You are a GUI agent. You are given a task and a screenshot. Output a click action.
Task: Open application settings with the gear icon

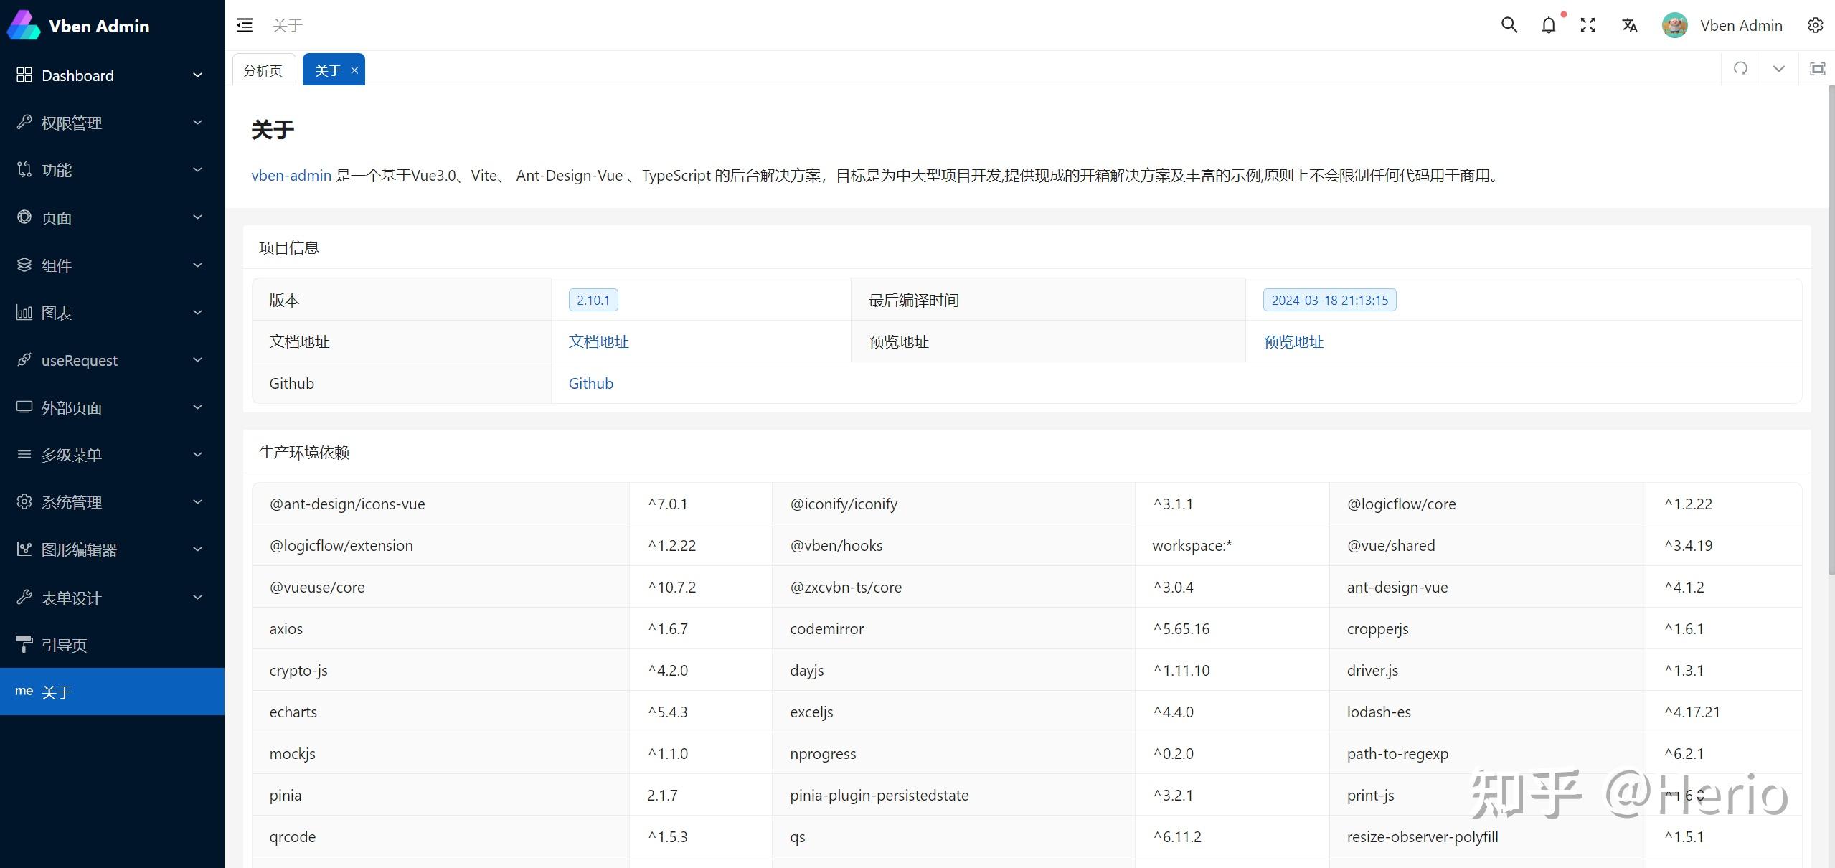tap(1816, 24)
